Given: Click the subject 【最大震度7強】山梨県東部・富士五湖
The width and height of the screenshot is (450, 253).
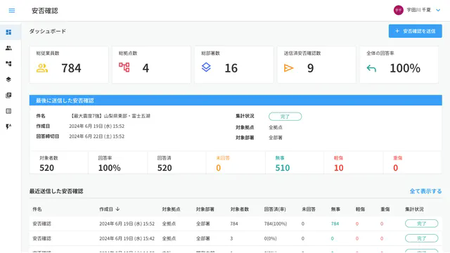Looking at the screenshot, I should 110,116.
